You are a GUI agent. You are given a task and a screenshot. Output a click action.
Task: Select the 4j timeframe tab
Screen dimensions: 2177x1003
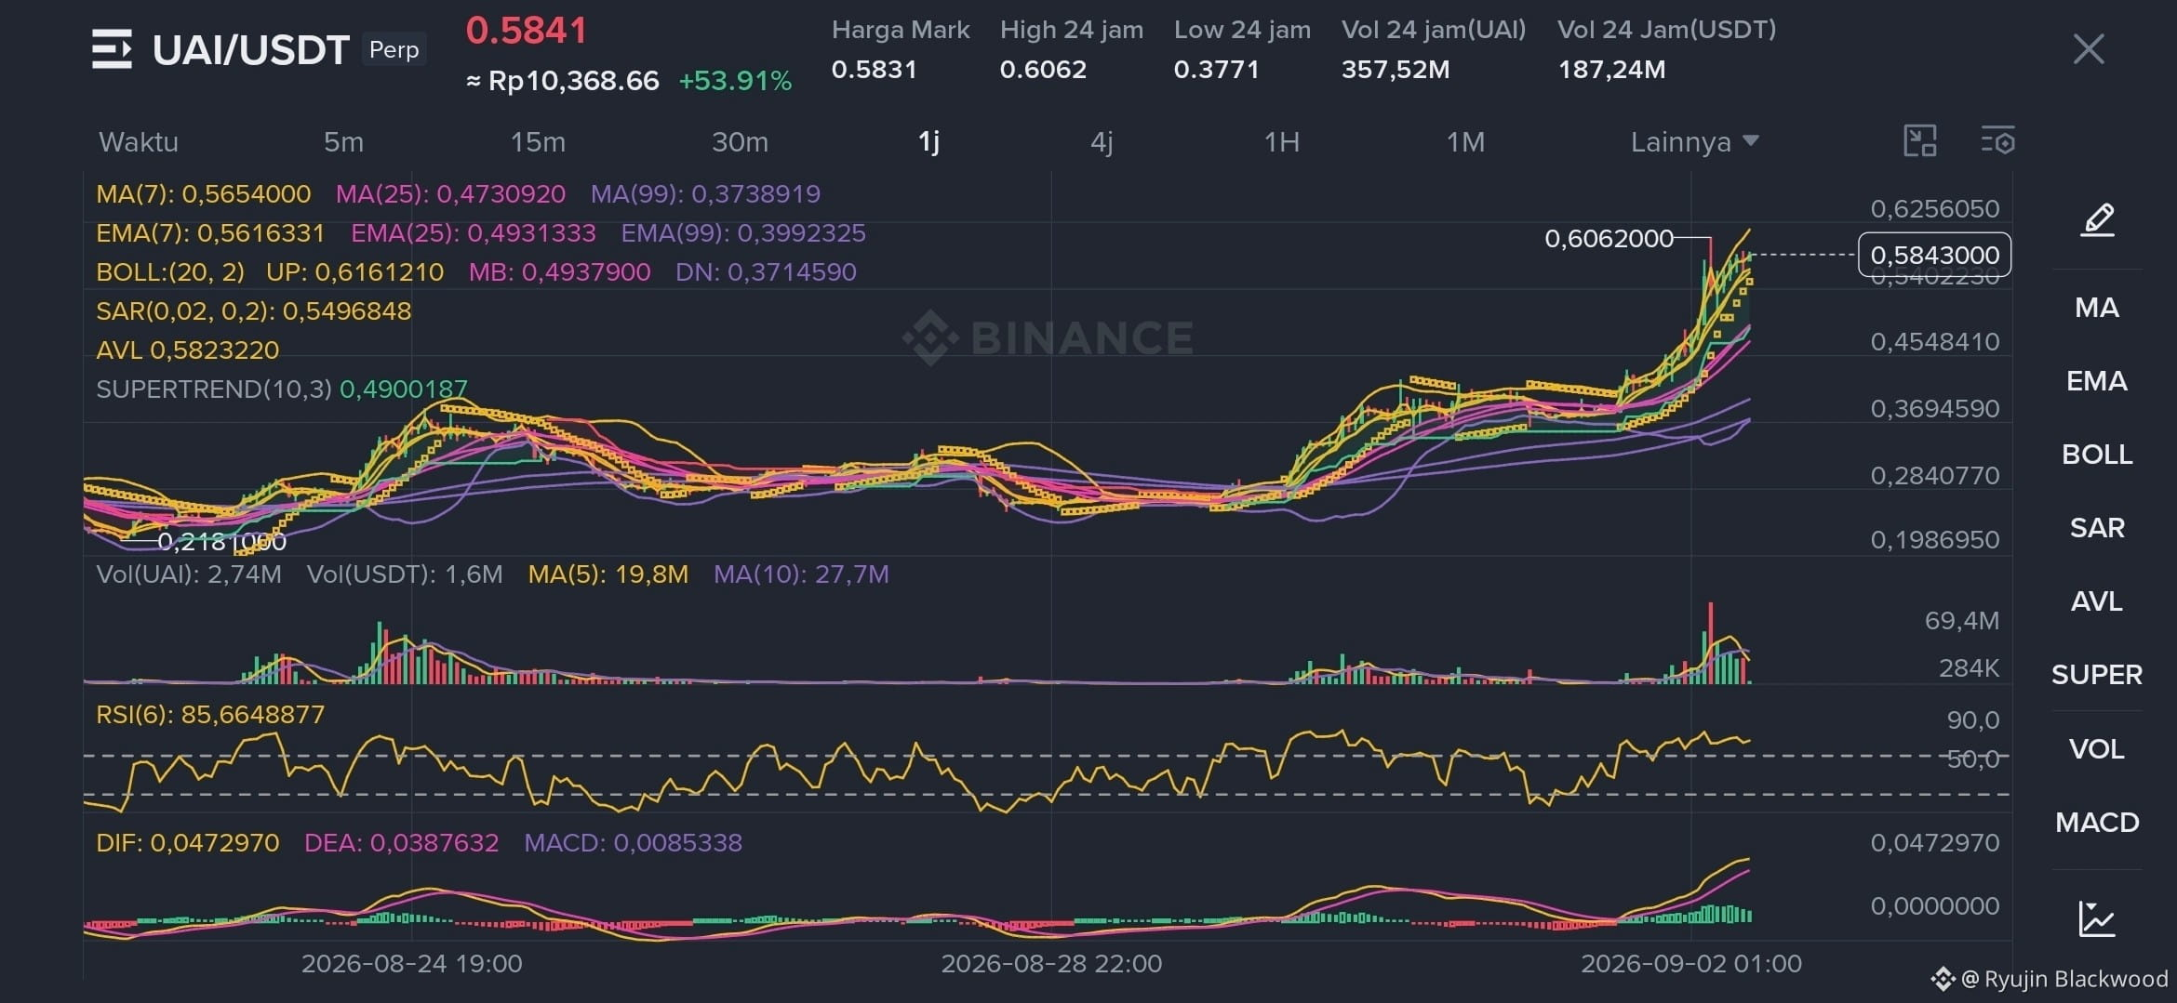pos(1102,141)
